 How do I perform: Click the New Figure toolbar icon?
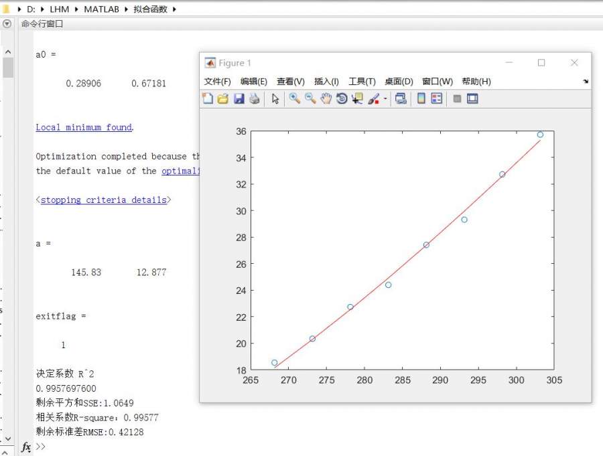tap(208, 99)
